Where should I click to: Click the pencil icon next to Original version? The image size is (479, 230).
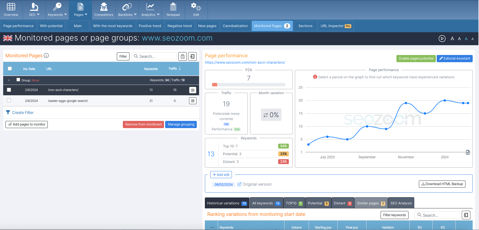(239, 184)
